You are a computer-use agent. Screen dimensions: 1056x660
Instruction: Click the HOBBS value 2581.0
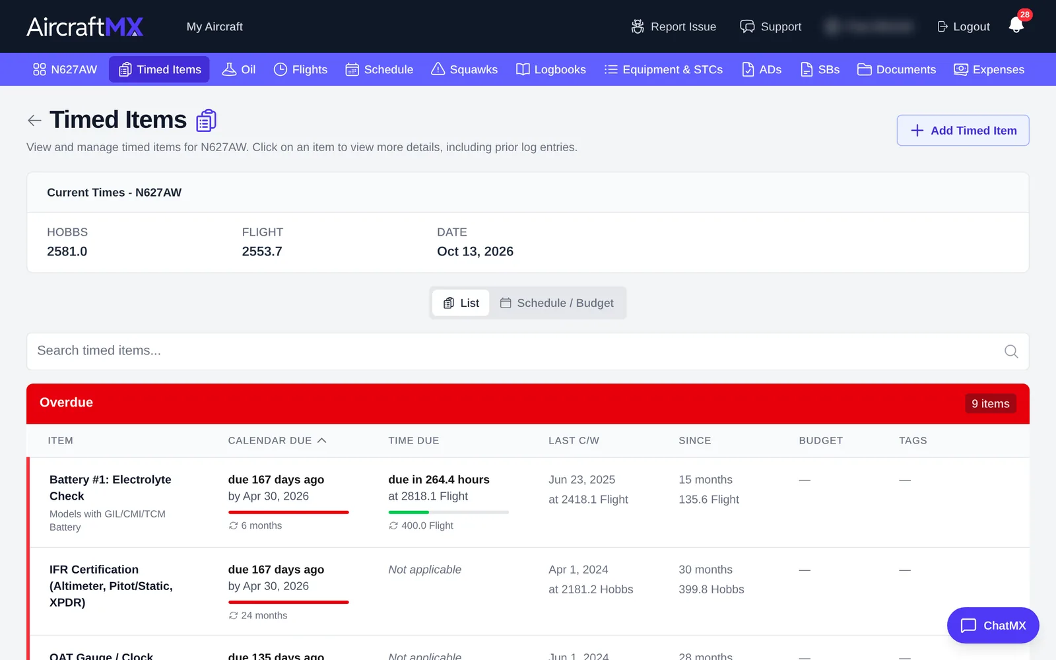click(x=67, y=251)
